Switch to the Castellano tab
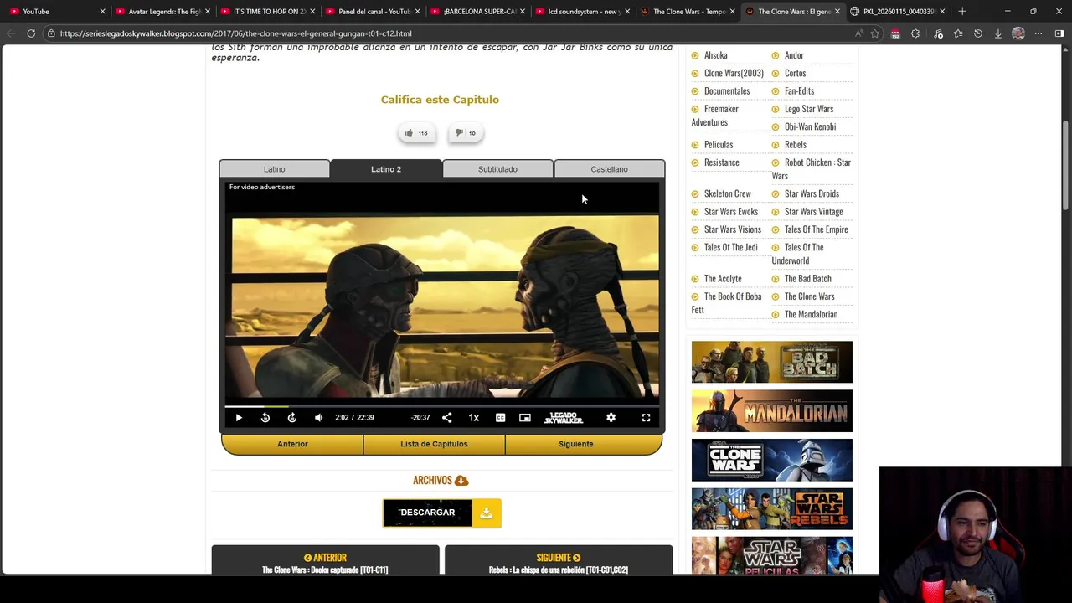 [609, 169]
